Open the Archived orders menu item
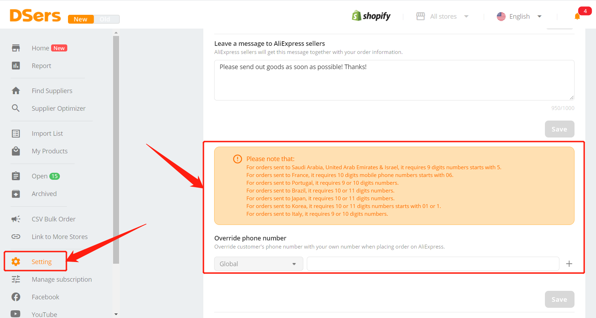 click(44, 194)
